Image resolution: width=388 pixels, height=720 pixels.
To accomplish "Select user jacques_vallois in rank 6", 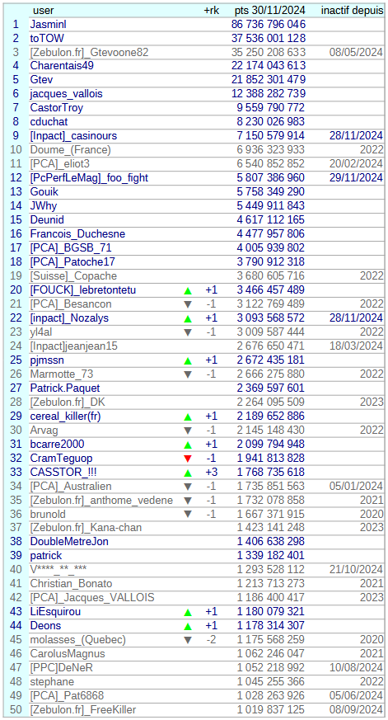I will point(67,94).
